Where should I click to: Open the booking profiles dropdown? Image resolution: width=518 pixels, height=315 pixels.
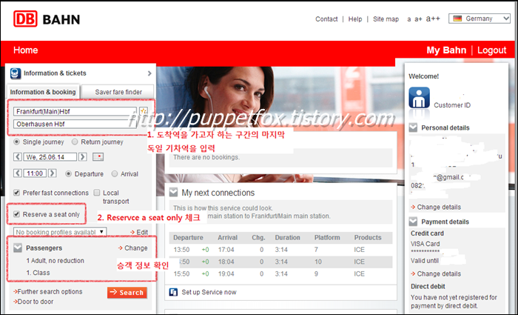pyautogui.click(x=60, y=232)
